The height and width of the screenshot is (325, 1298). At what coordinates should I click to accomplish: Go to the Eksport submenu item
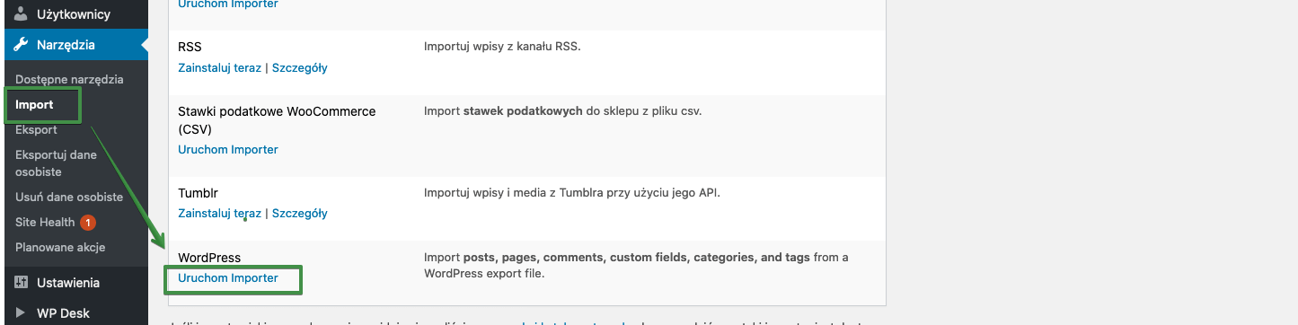pos(36,129)
